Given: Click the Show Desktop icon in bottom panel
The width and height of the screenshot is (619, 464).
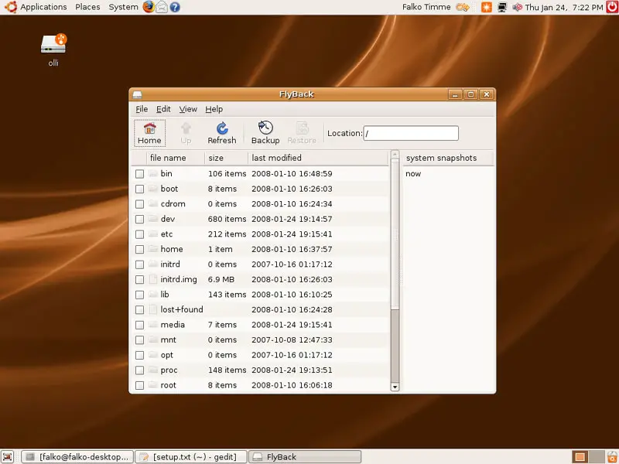Looking at the screenshot, I should pyautogui.click(x=8, y=457).
